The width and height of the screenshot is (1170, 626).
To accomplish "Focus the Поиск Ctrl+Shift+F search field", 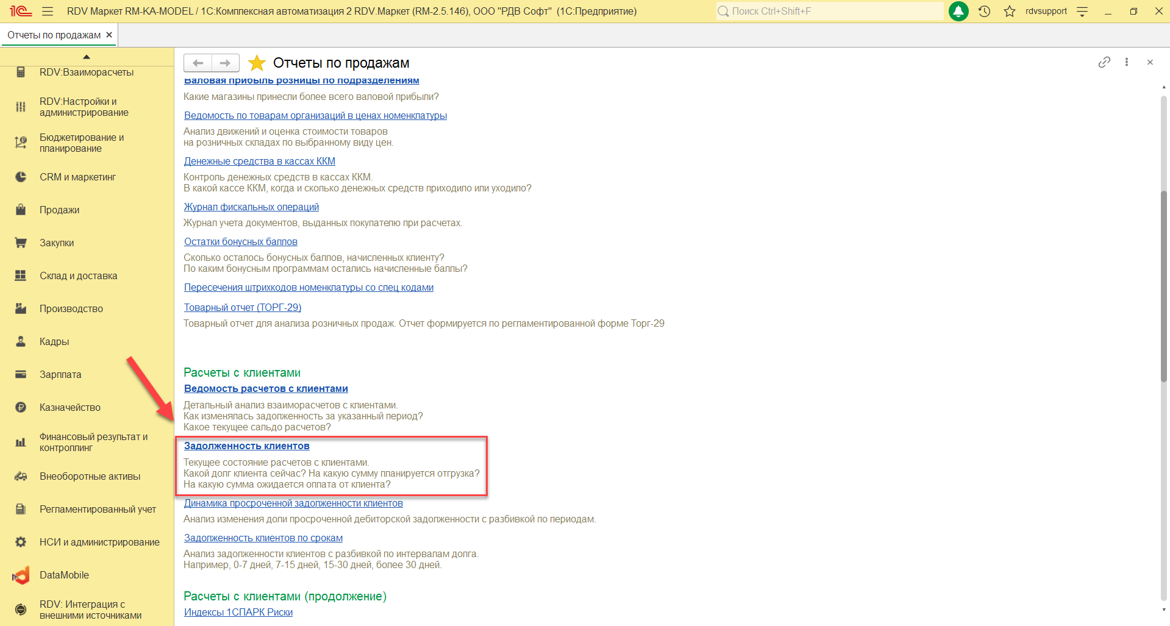I will (830, 11).
